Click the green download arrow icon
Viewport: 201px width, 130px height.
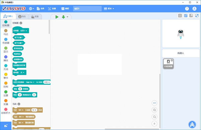63,17
